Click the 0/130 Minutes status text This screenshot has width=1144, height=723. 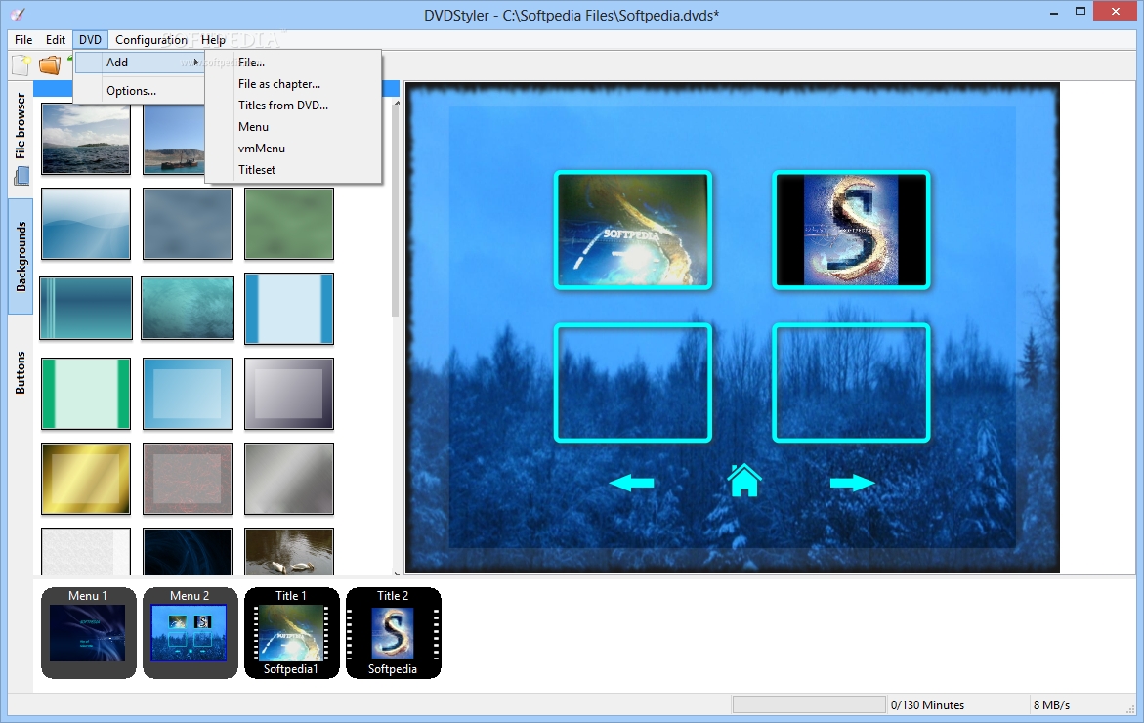pyautogui.click(x=927, y=704)
